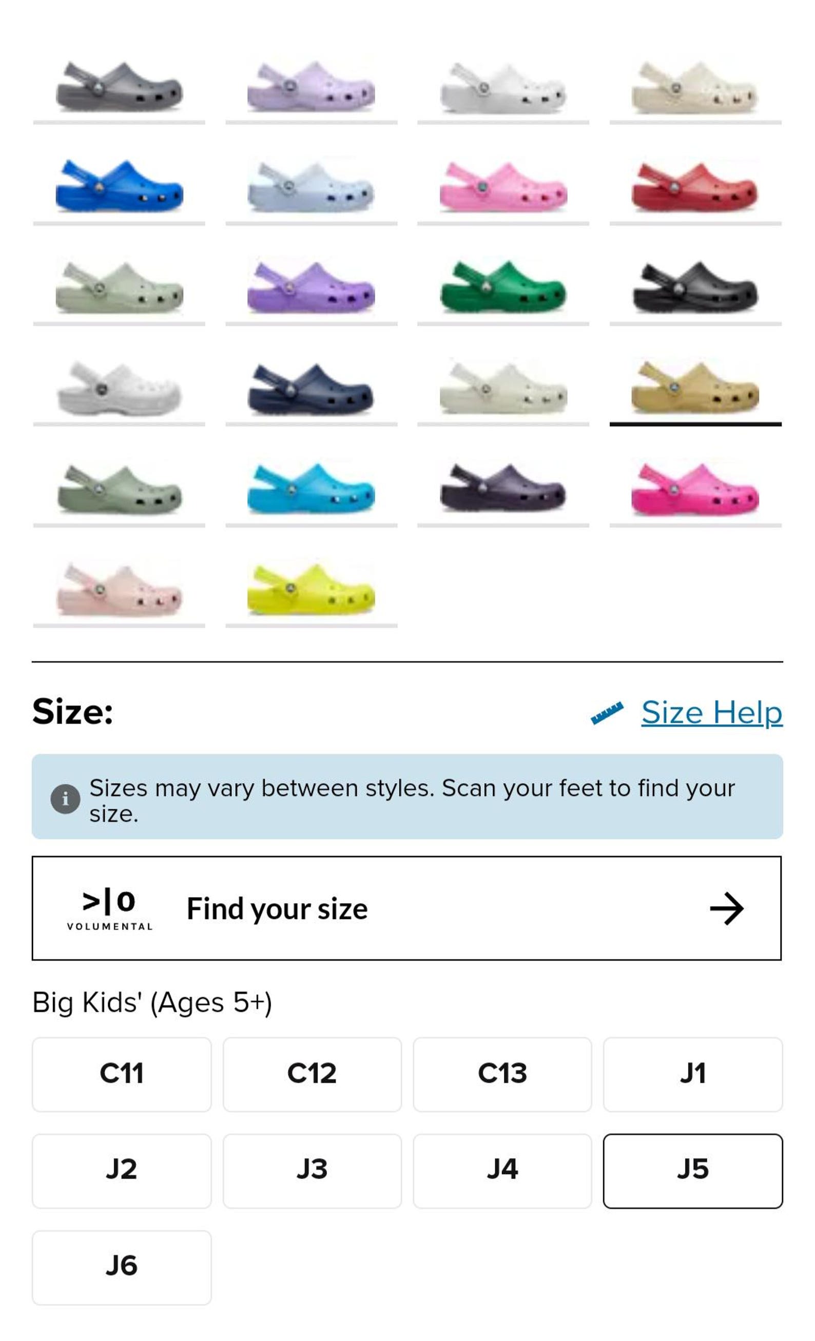Select size J6

(x=122, y=1268)
